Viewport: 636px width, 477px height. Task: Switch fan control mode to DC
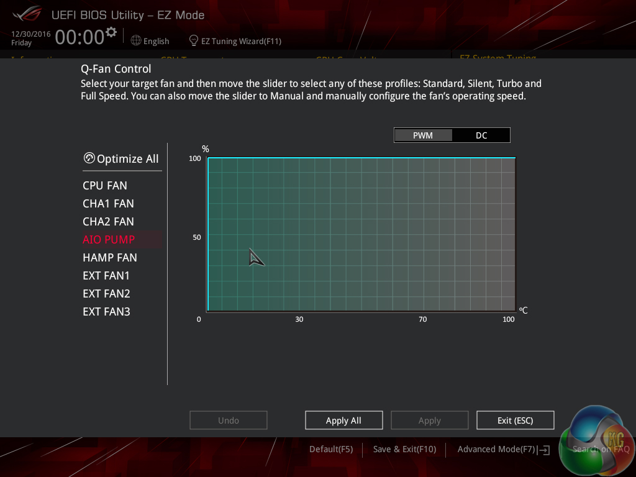[481, 135]
